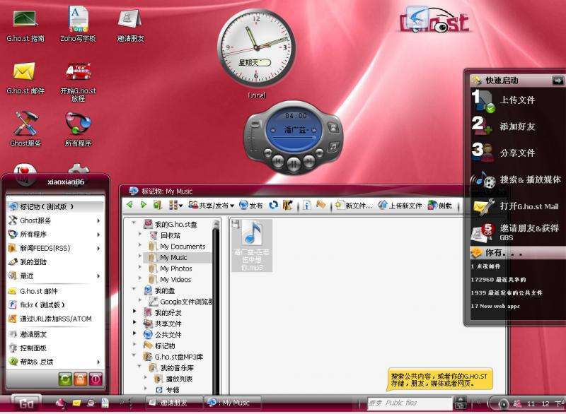Screen dimensions: 566x414
Task: Expand the 最近 submenu arrow
Action: pos(98,276)
